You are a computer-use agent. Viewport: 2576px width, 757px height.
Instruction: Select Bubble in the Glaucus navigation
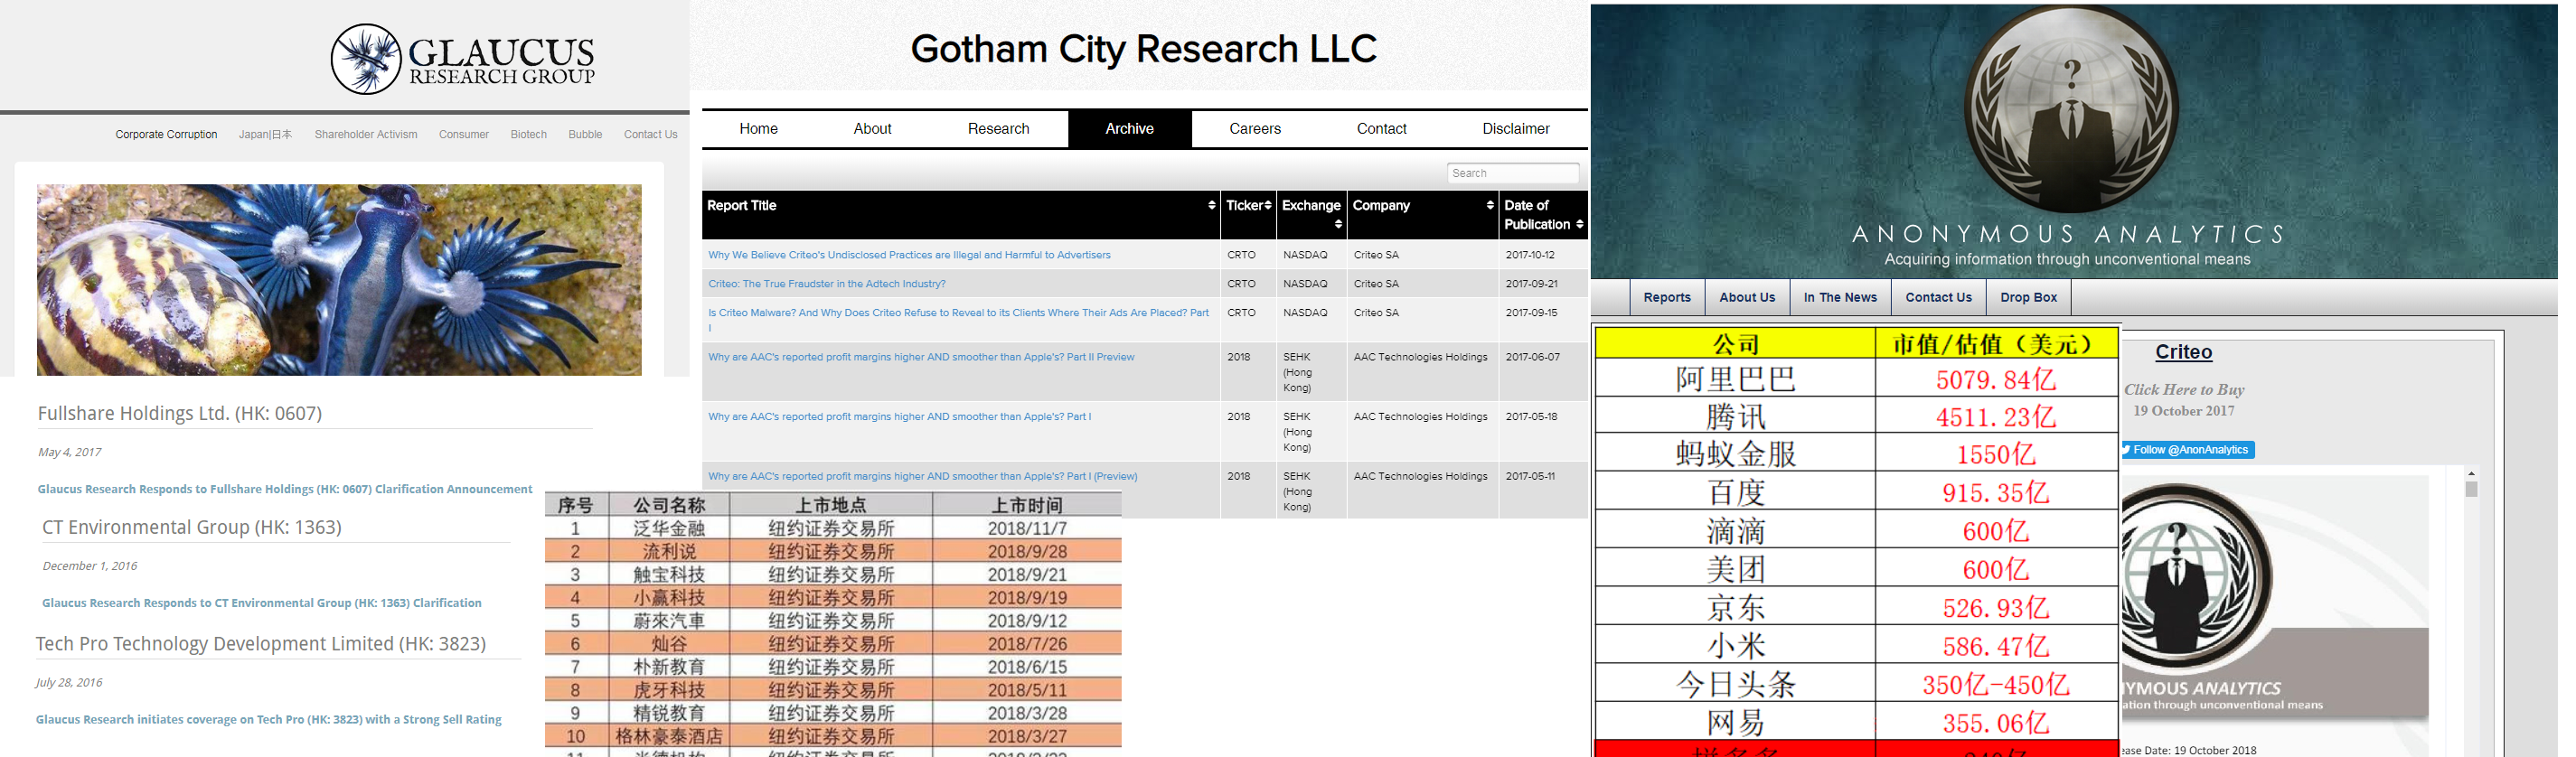585,134
